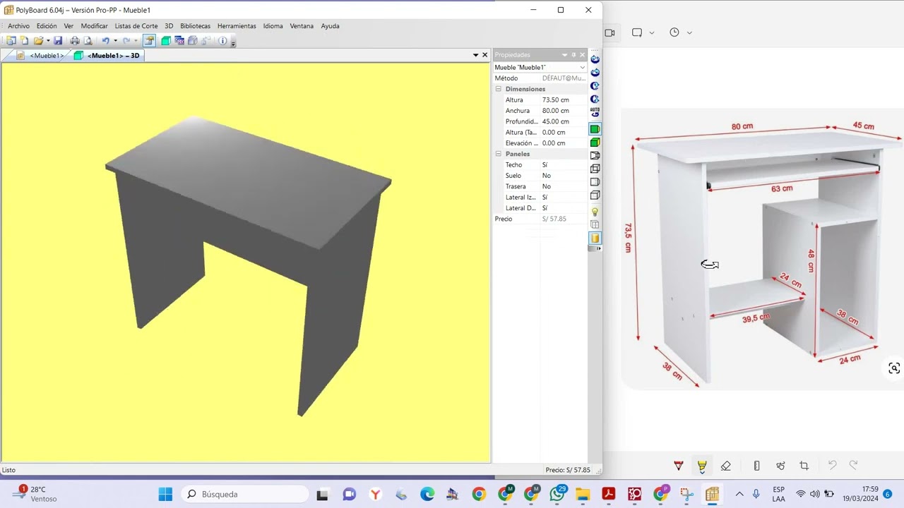The width and height of the screenshot is (904, 508).
Task: Select the green cube with yellow top icon
Action: [595, 143]
